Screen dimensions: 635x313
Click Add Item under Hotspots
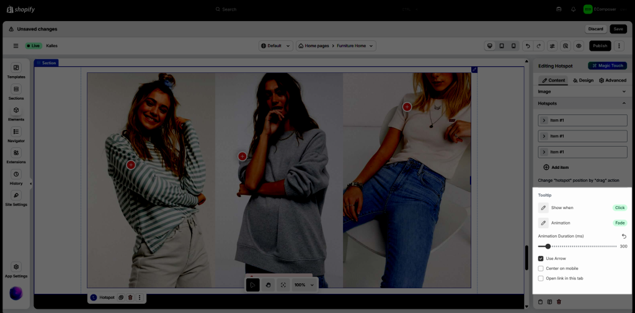[x=556, y=168]
